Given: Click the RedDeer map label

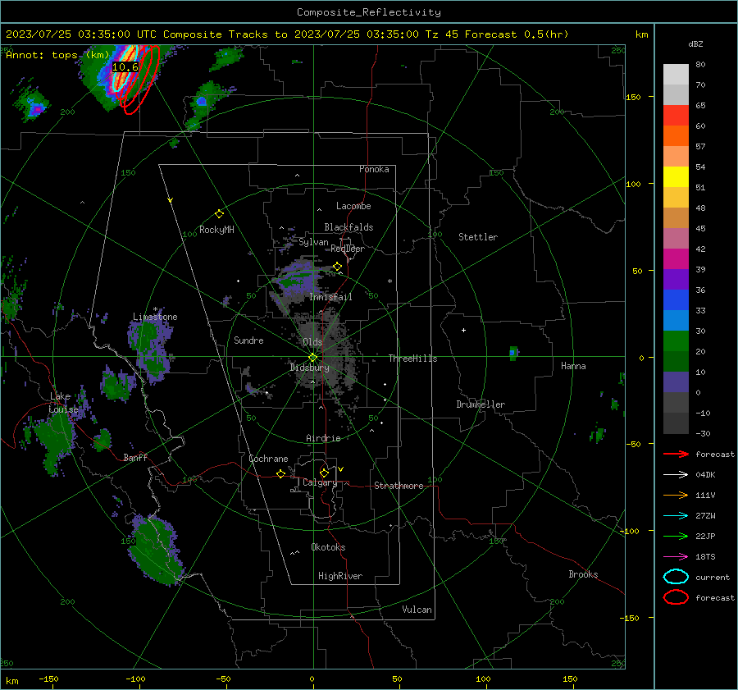Looking at the screenshot, I should 348,249.
